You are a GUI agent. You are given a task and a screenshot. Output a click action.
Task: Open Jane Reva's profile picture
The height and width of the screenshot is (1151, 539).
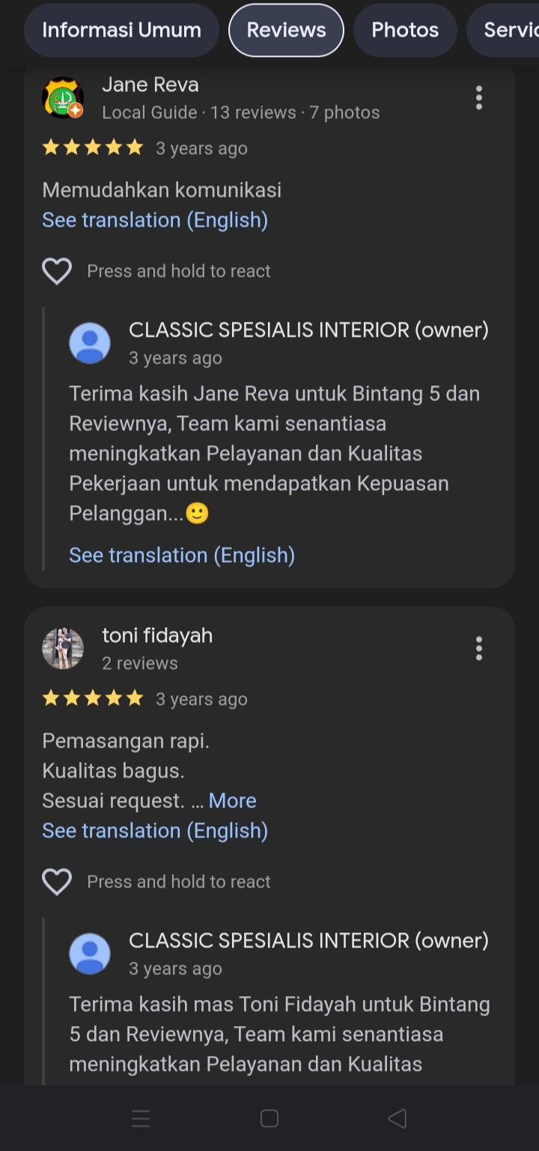[x=63, y=98]
